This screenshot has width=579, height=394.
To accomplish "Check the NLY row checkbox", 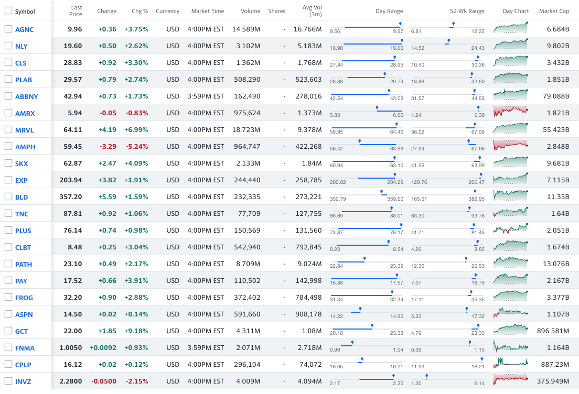I will click(8, 46).
